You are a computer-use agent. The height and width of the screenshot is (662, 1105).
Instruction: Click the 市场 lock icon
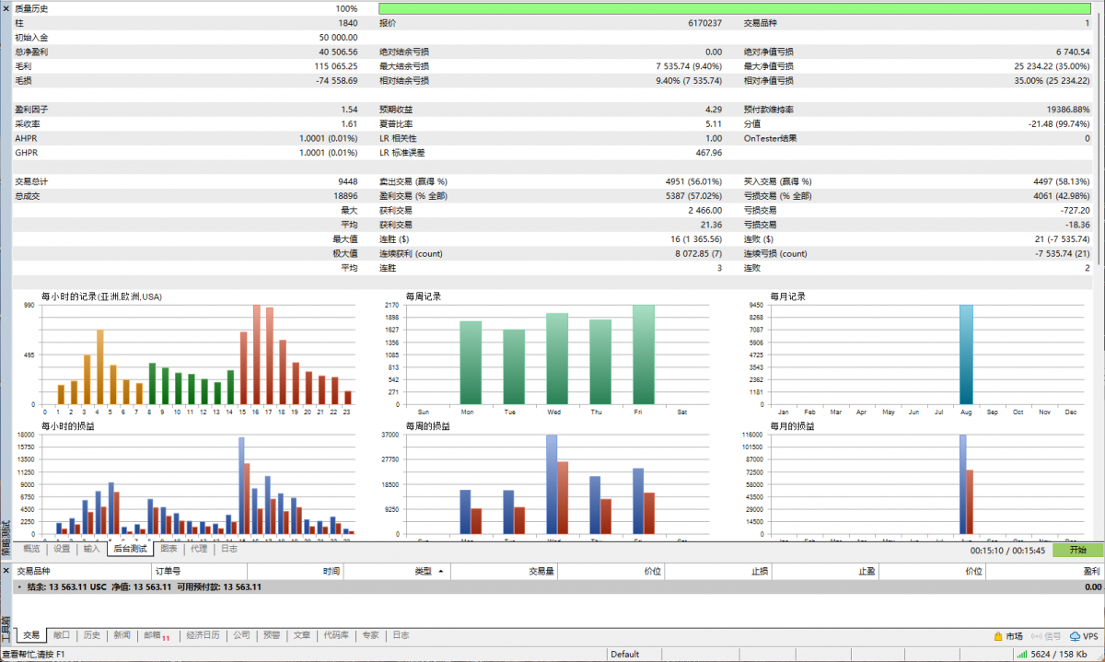998,636
